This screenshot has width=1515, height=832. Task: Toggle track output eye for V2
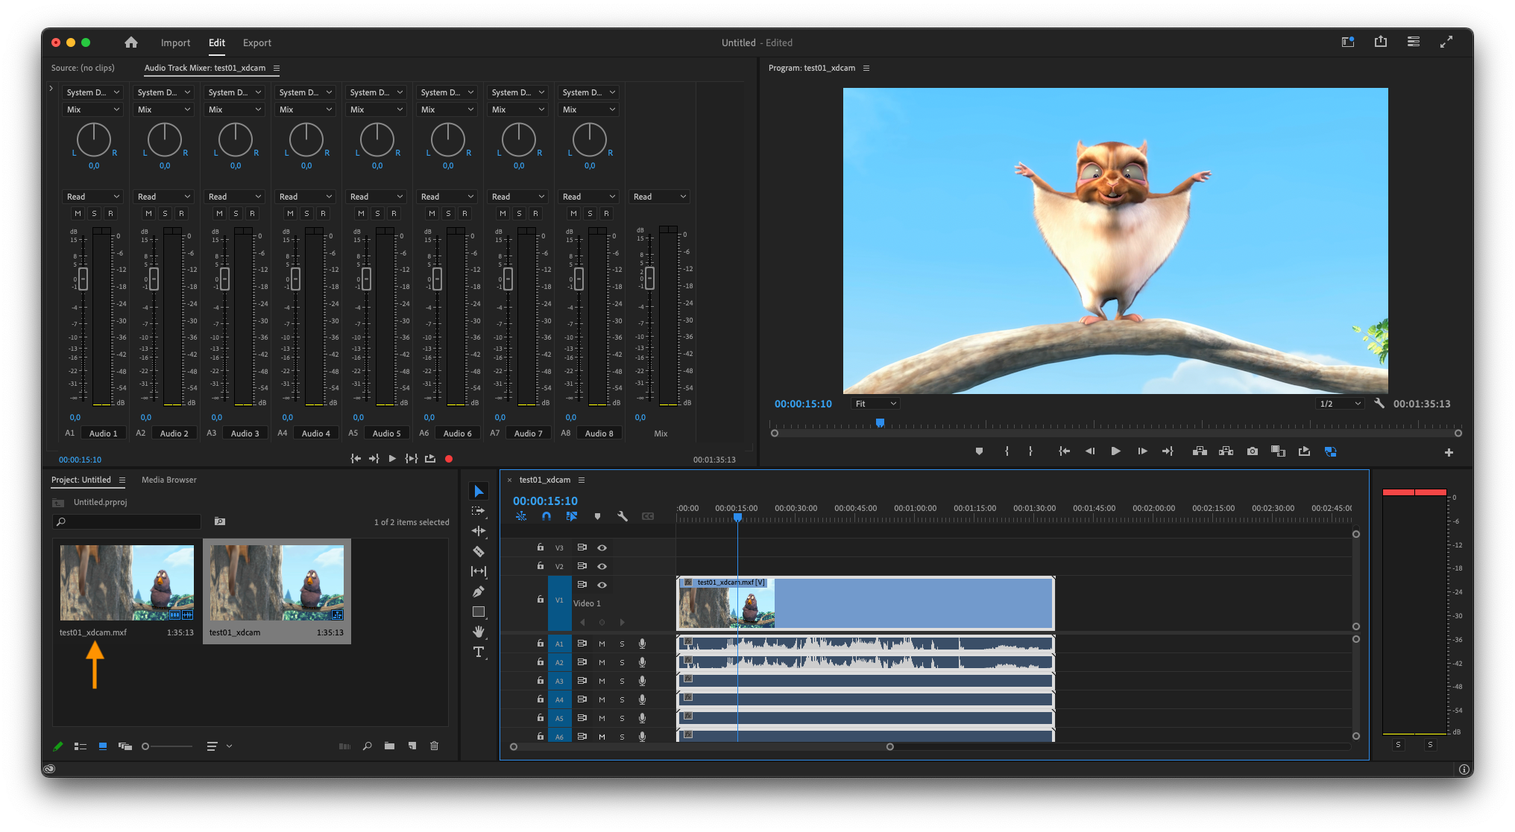(602, 566)
